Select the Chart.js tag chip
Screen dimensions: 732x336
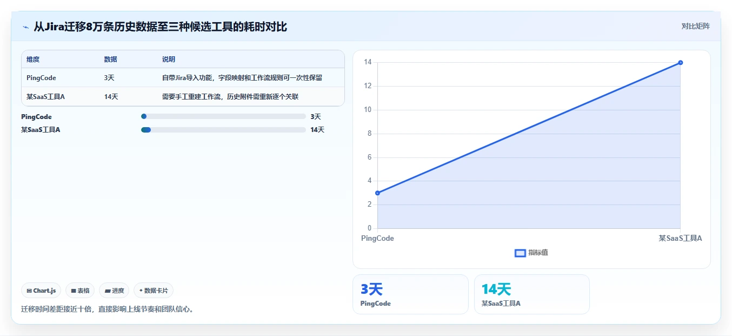tap(41, 291)
